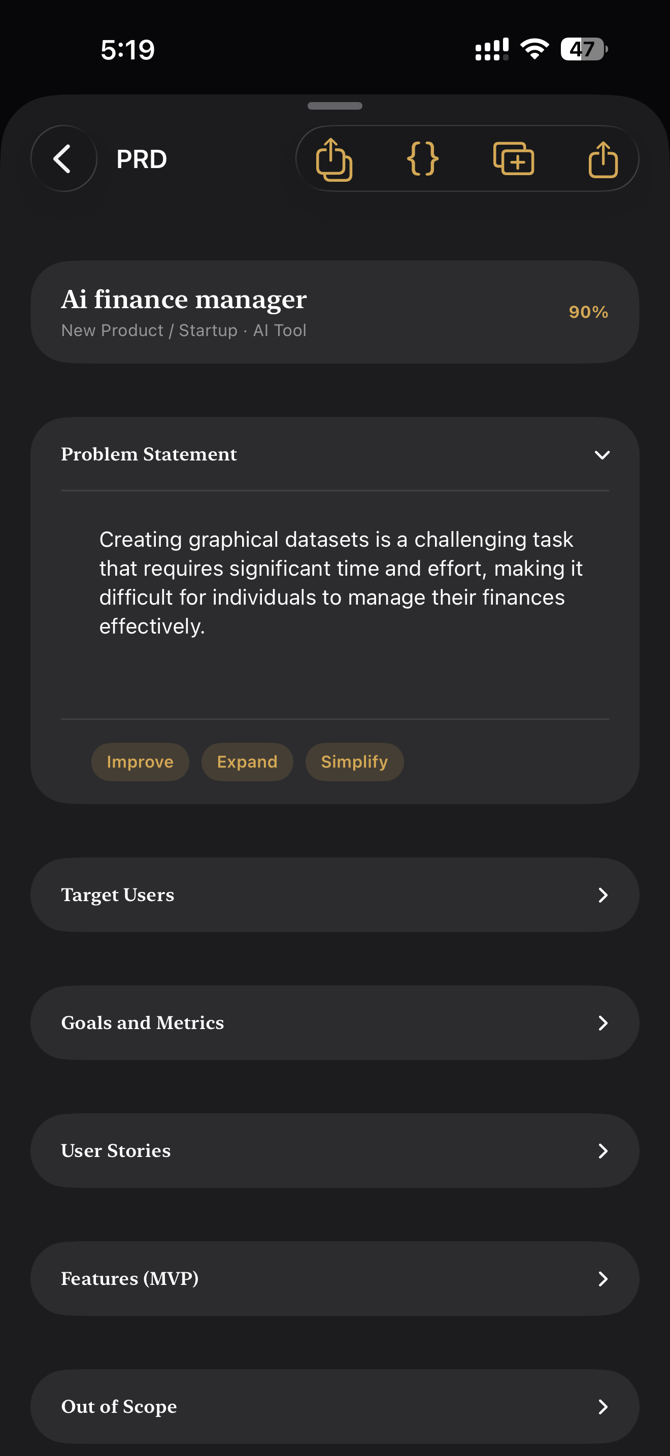Collapse the Problem Statement section
This screenshot has height=1456, width=670.
[x=602, y=454]
